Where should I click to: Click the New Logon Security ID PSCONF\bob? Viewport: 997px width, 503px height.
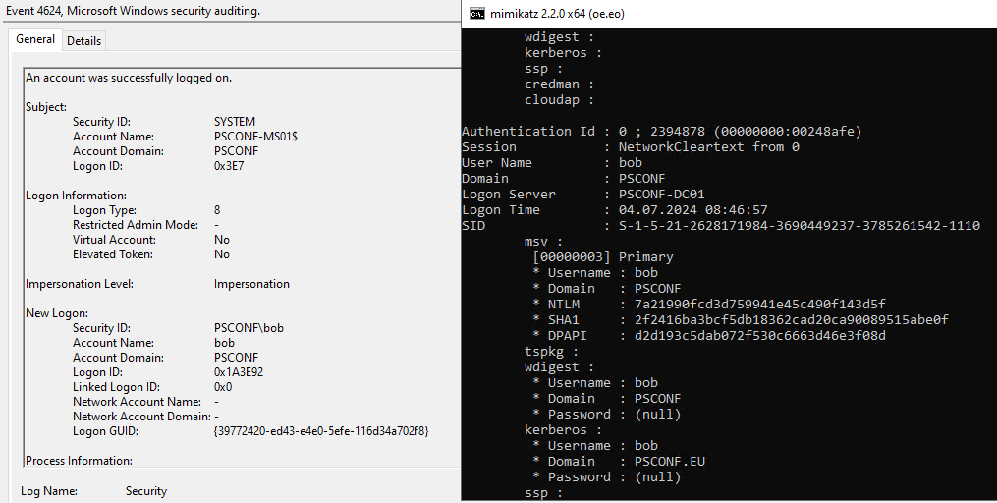pyautogui.click(x=249, y=327)
